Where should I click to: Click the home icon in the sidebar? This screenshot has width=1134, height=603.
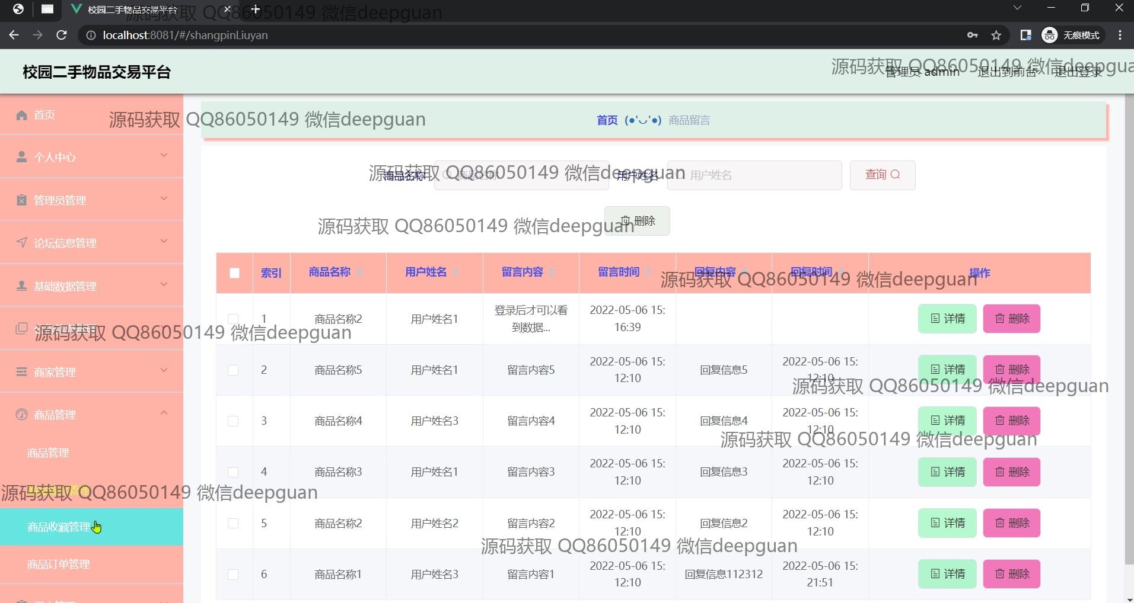[22, 115]
